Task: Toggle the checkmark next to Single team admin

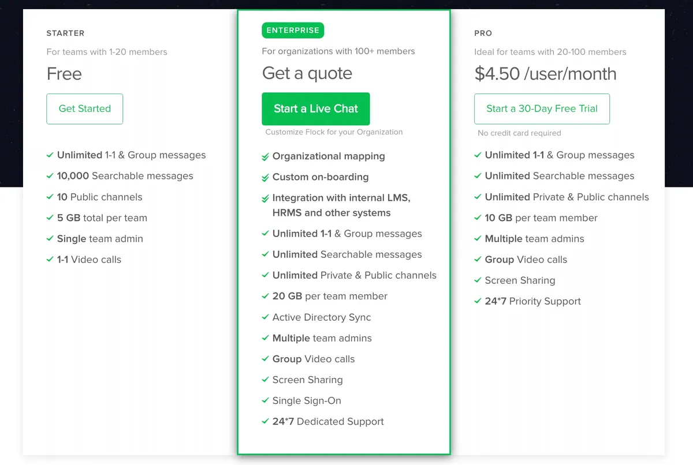Action: pyautogui.click(x=50, y=238)
